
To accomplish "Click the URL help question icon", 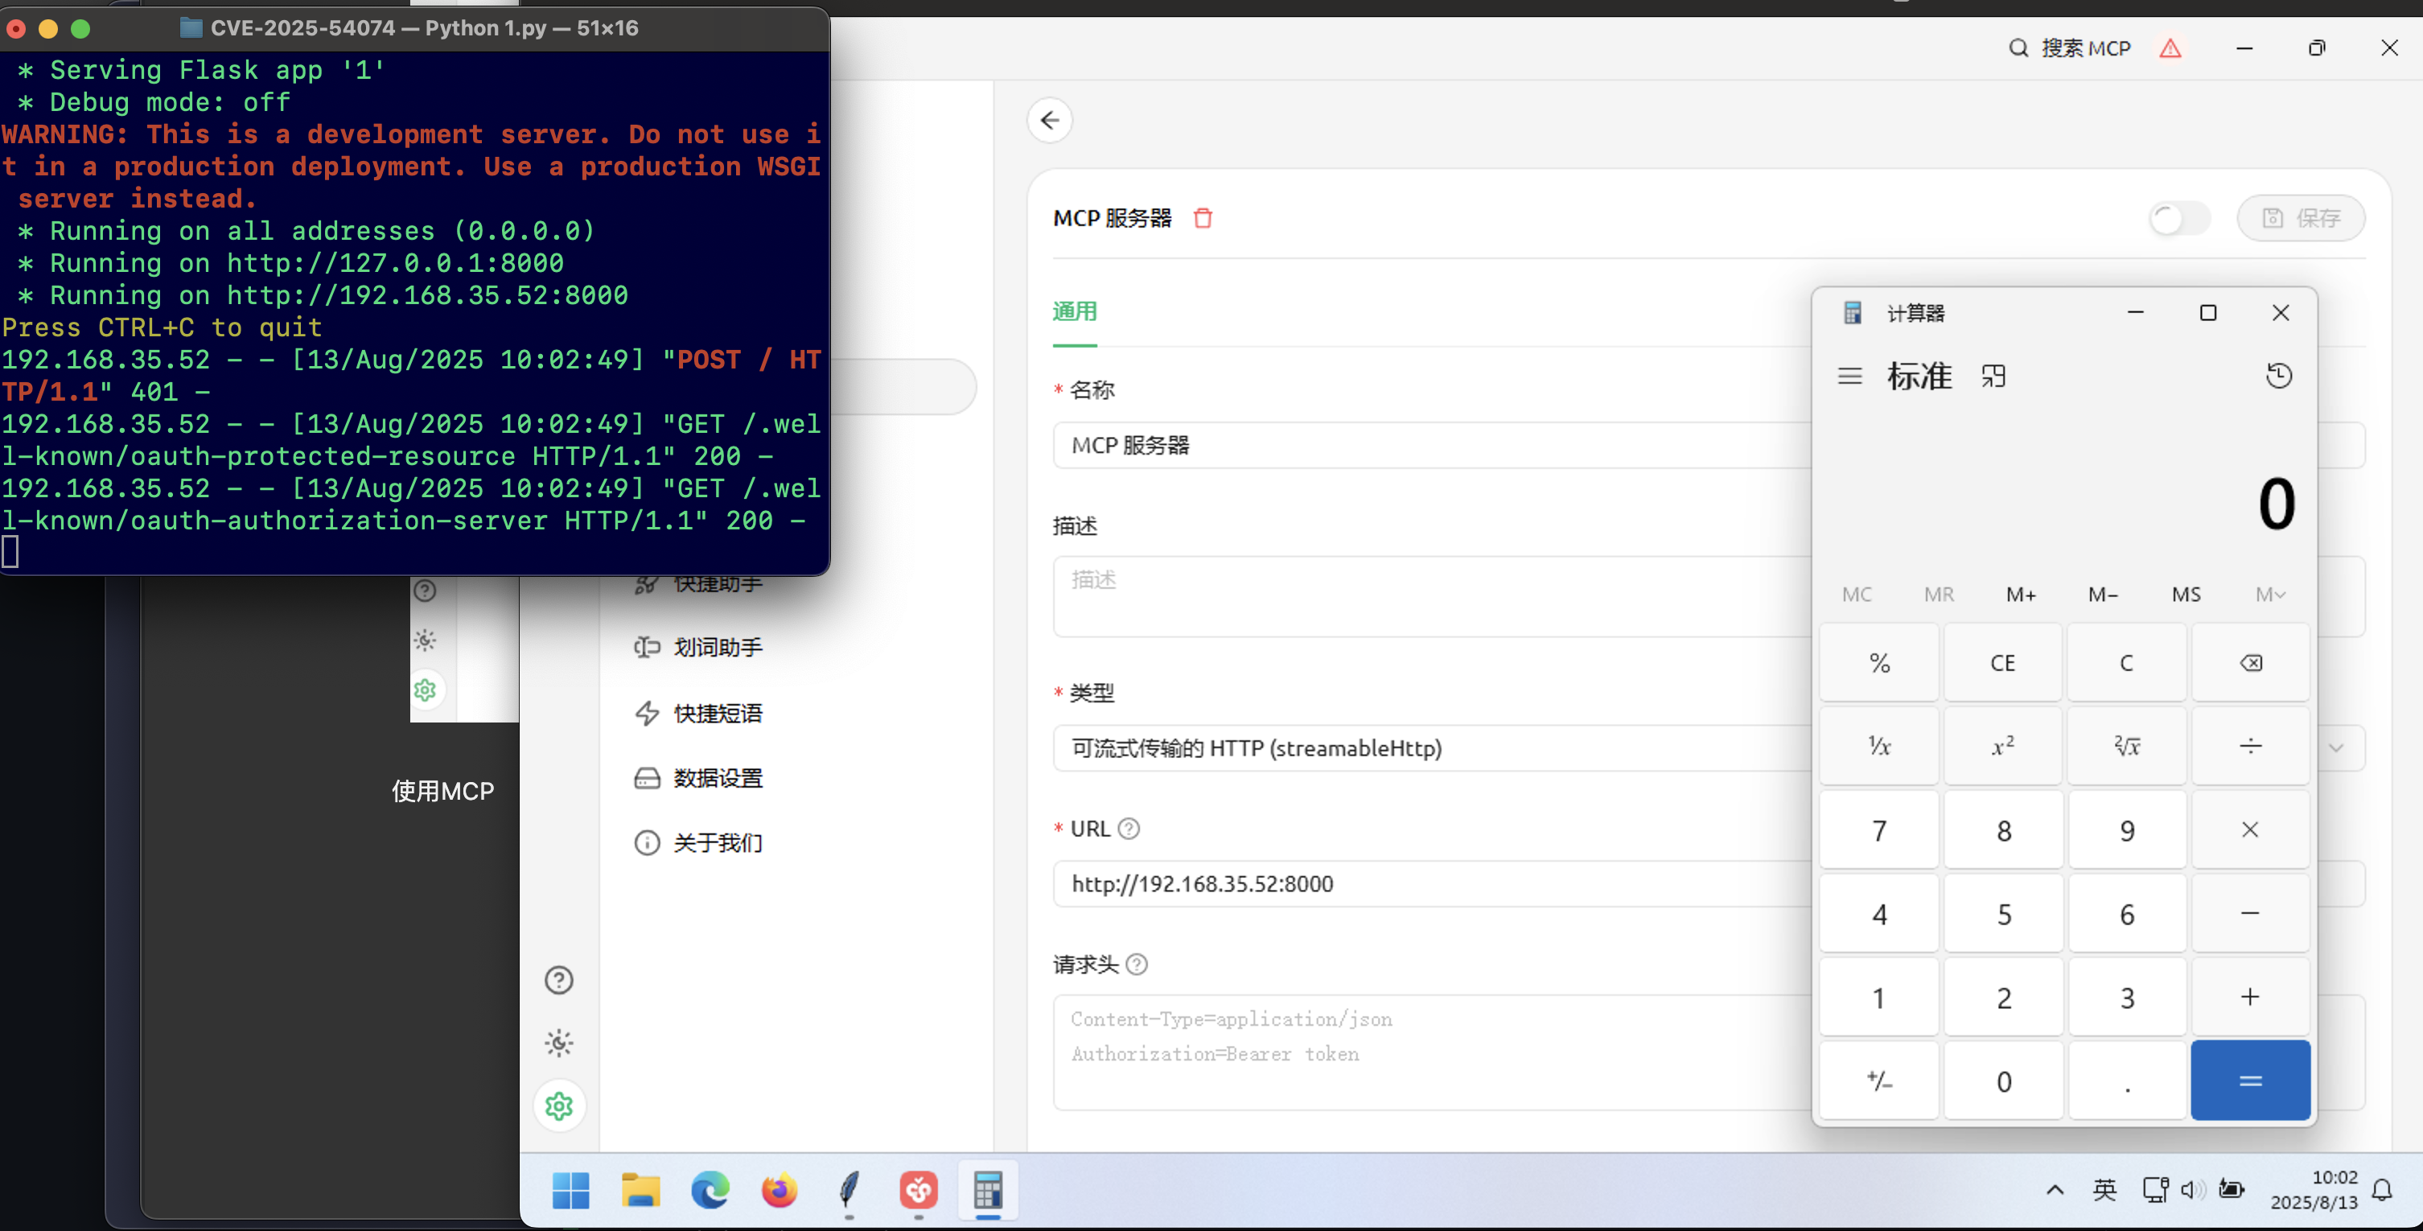I will pos(1129,829).
